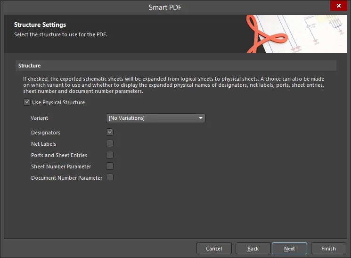351x258 pixels.
Task: Enable the Net Labels checkbox
Action: click(110, 144)
